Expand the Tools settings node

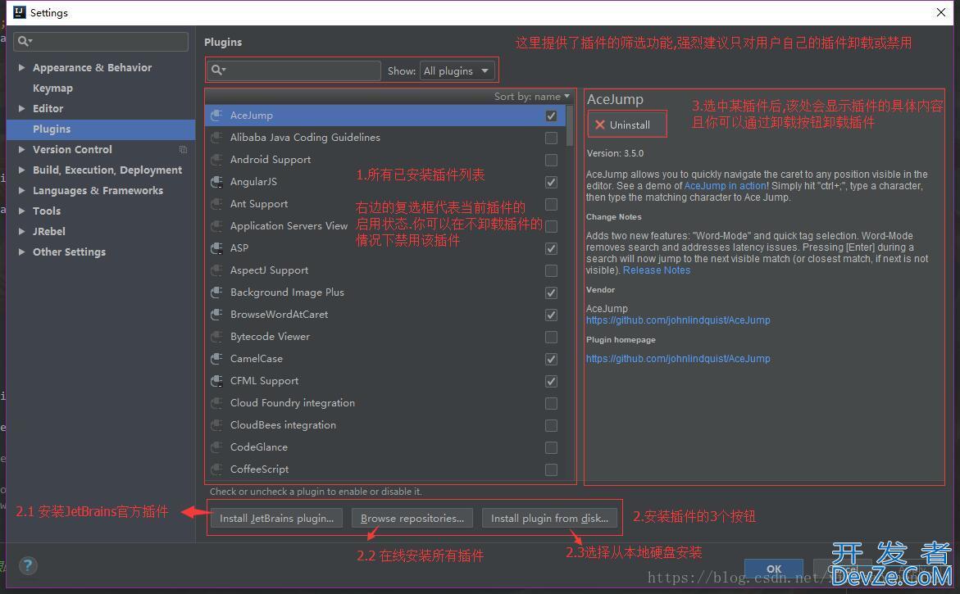point(21,211)
